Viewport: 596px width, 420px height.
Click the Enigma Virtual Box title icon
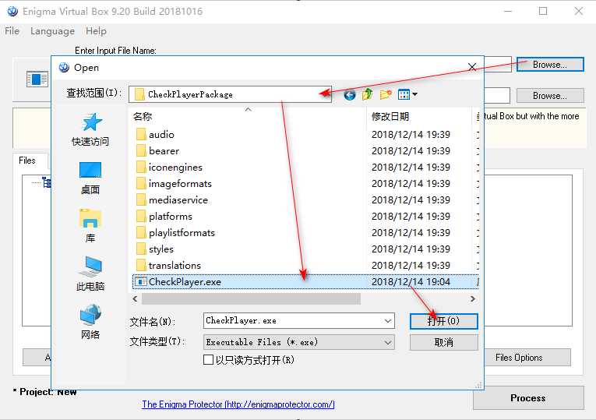coord(12,11)
